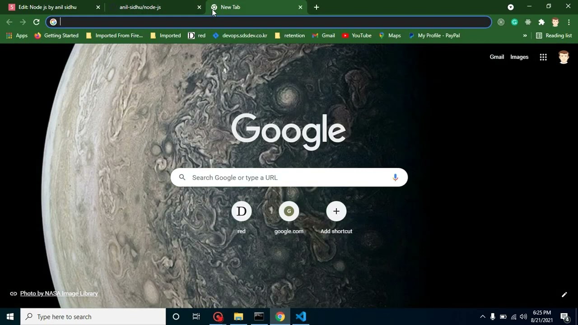The height and width of the screenshot is (325, 578).
Task: Open Task View on the taskbar
Action: pos(196,317)
